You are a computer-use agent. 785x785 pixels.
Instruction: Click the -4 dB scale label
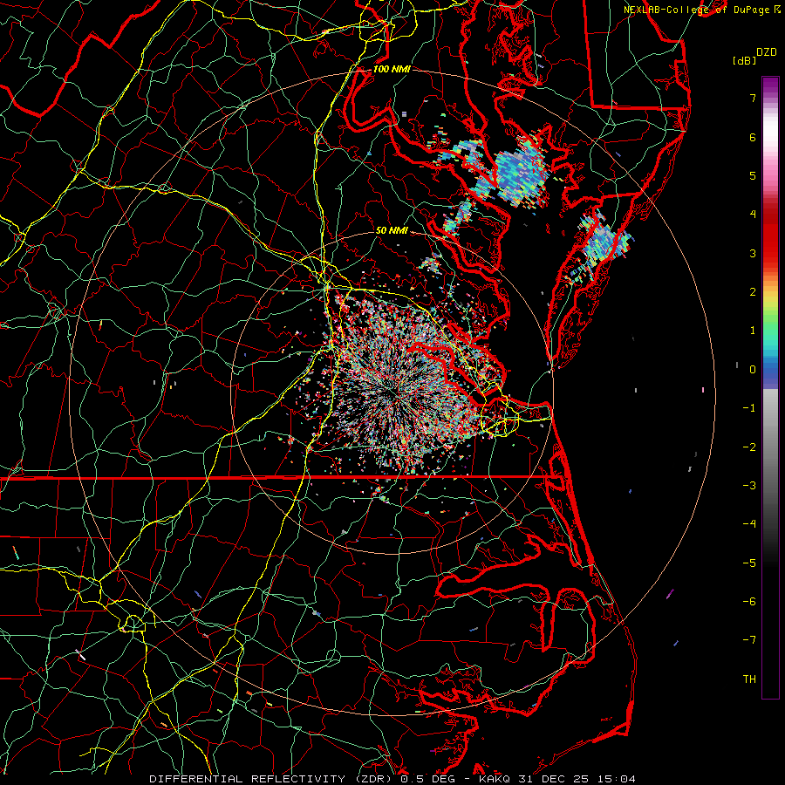coord(749,524)
